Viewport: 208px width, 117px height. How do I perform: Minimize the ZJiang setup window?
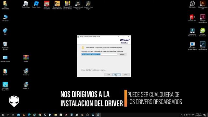(118, 37)
